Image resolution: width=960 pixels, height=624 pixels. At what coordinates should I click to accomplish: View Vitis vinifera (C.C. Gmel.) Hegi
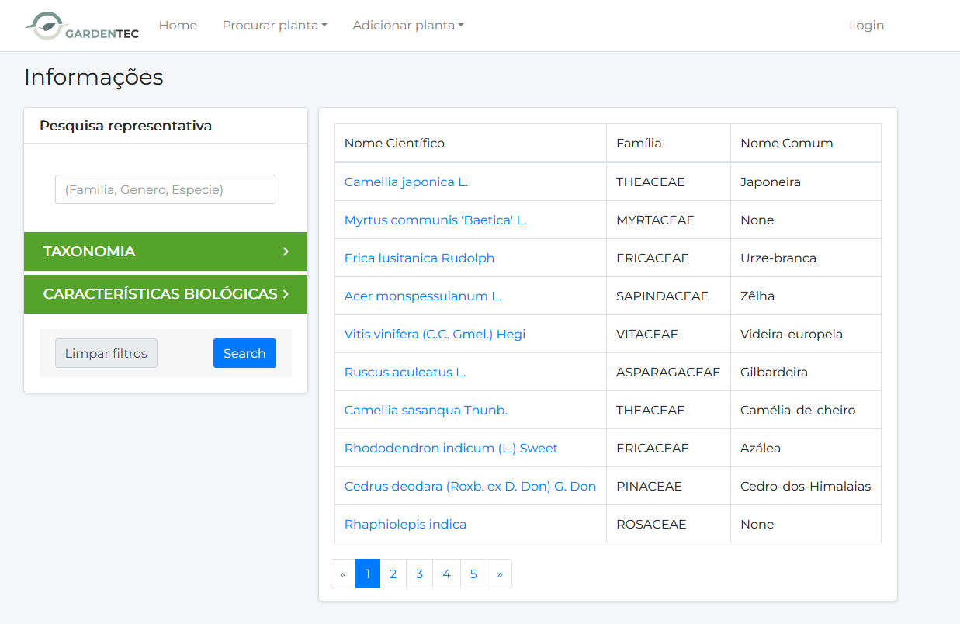click(x=435, y=335)
